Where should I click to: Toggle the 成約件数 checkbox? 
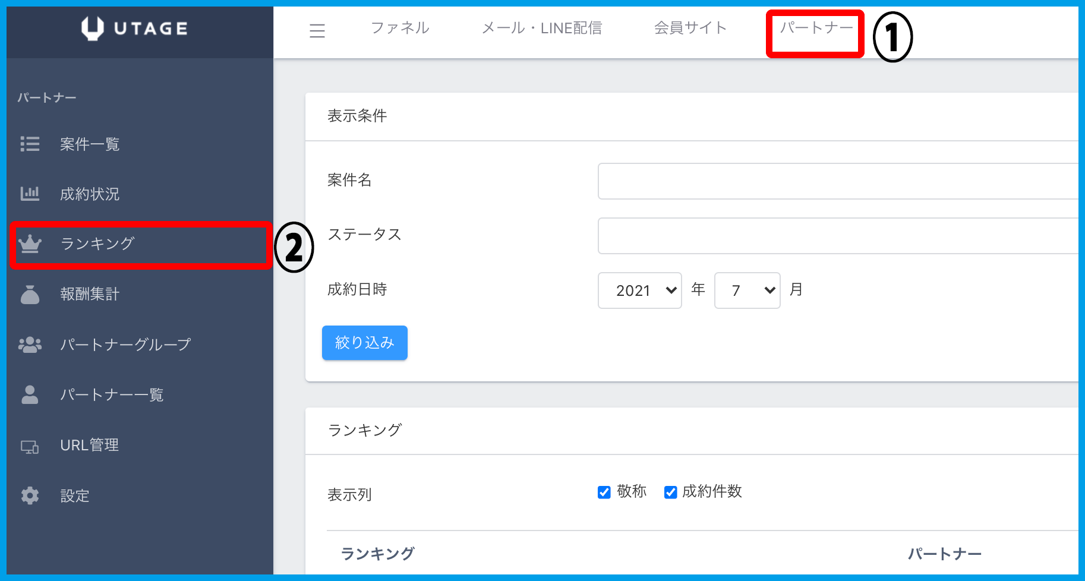coord(671,492)
